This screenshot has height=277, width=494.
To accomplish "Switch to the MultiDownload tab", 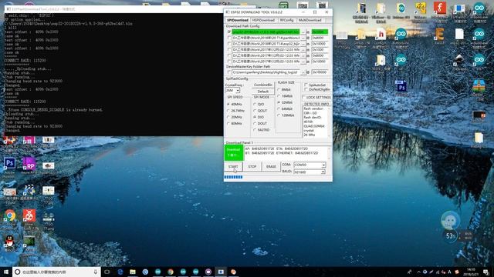I will point(310,20).
